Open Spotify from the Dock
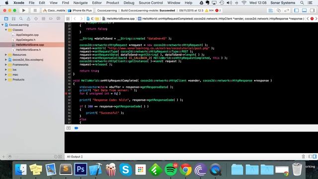Viewport: 318px width, 179px height. (x=170, y=170)
